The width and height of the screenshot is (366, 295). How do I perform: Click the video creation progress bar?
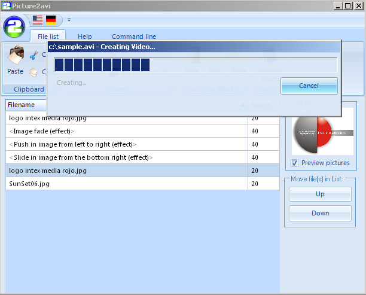(x=196, y=65)
